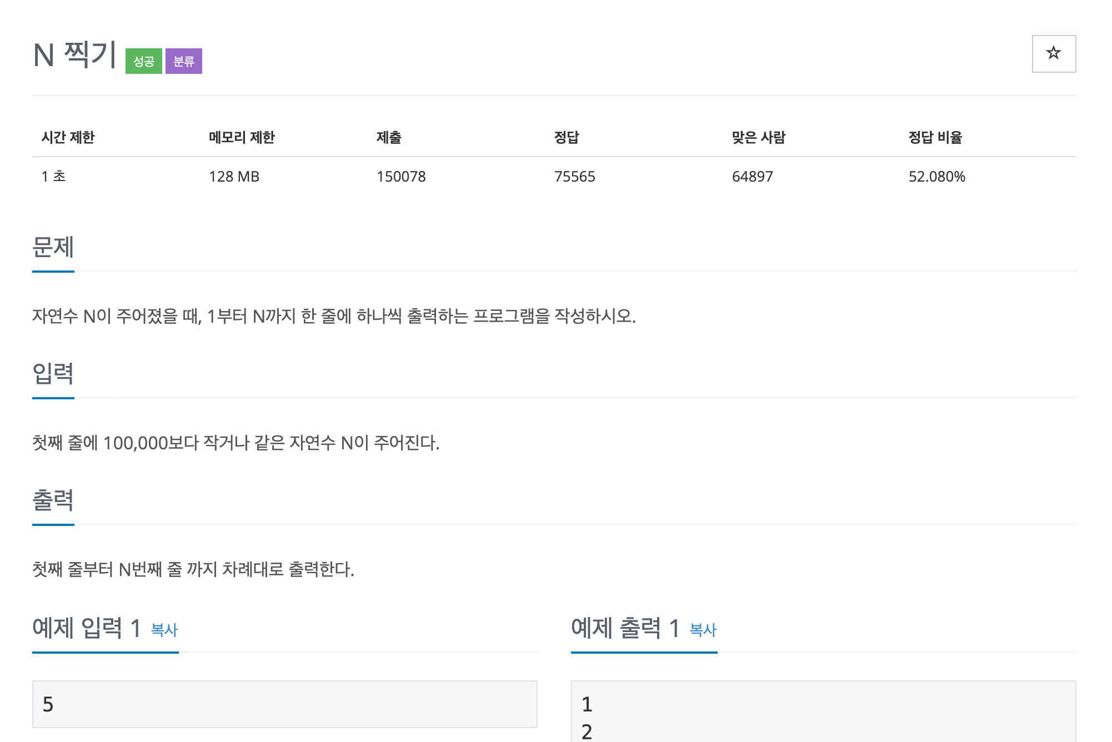
Task: Click the sample input box containing 5
Action: click(x=284, y=704)
